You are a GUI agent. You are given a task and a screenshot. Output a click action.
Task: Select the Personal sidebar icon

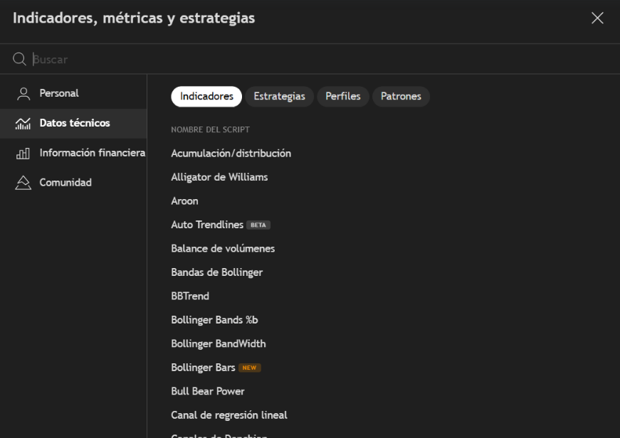(22, 93)
